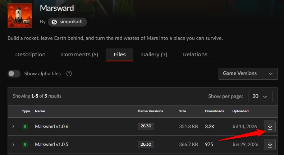Viewport: 284px width, 155px height.
Task: Open the Marsward v1.0.6 file name
Action: click(x=52, y=126)
